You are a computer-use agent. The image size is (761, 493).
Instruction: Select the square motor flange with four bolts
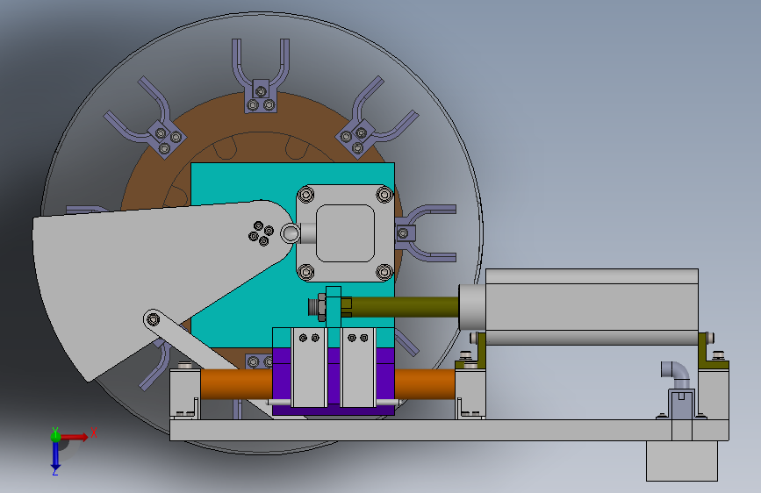coord(345,233)
